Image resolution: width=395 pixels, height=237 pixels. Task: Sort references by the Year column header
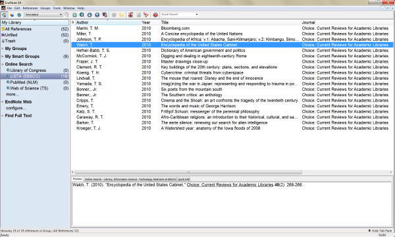(x=150, y=22)
